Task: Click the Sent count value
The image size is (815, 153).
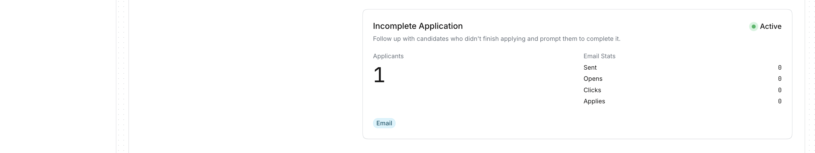Action: coord(779,68)
